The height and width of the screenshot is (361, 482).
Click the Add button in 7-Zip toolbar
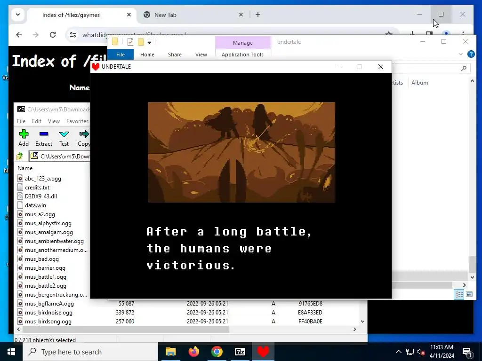click(24, 138)
